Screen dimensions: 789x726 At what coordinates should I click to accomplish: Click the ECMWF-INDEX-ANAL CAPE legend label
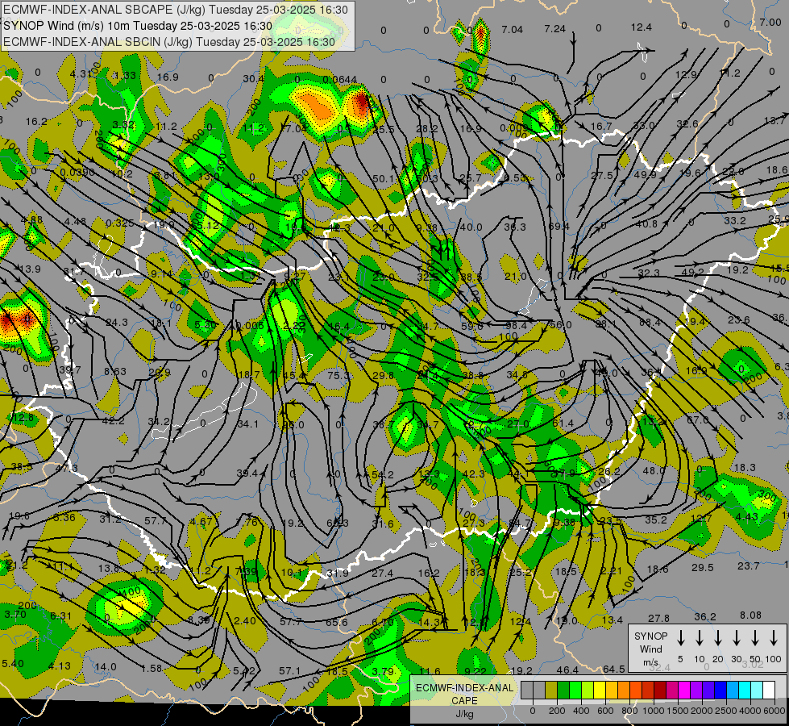point(464,695)
